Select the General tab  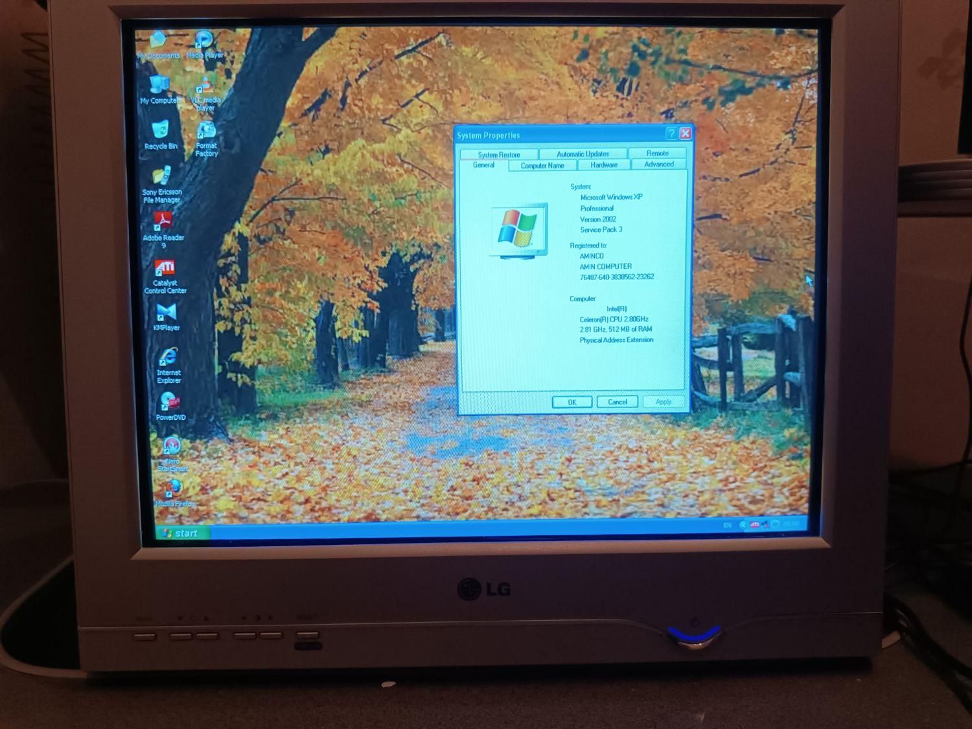[483, 166]
